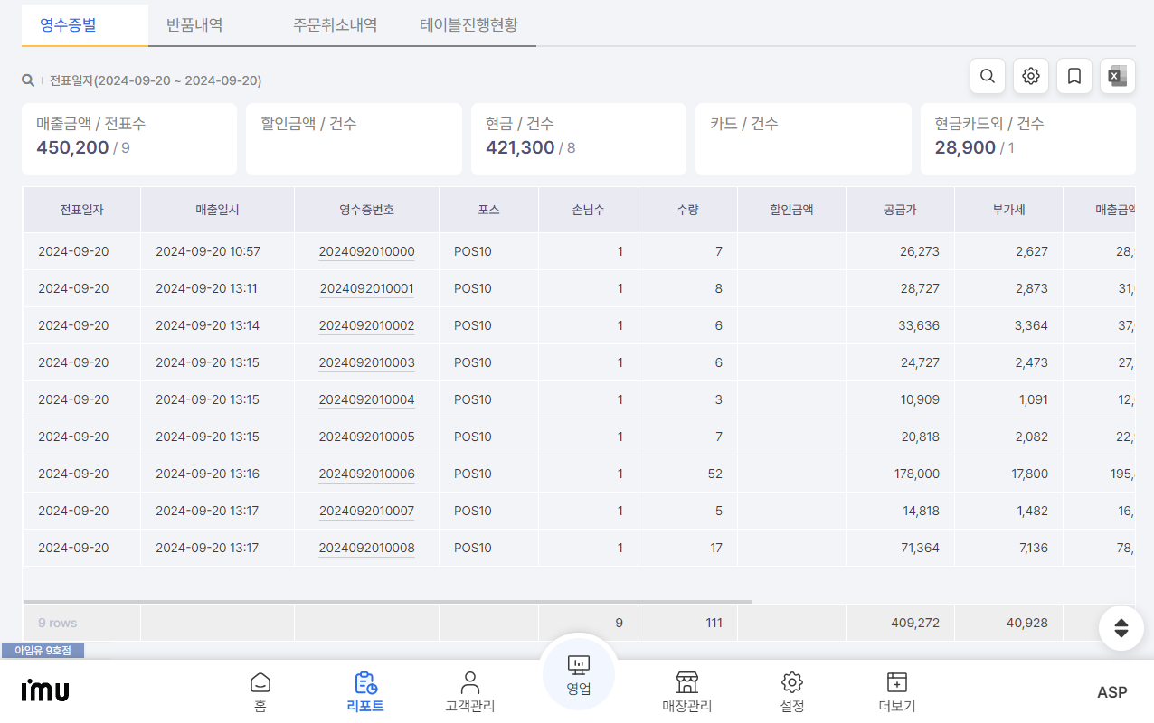Click the VAT cell showing 17,800
The image size is (1154, 723).
[x=1009, y=474]
